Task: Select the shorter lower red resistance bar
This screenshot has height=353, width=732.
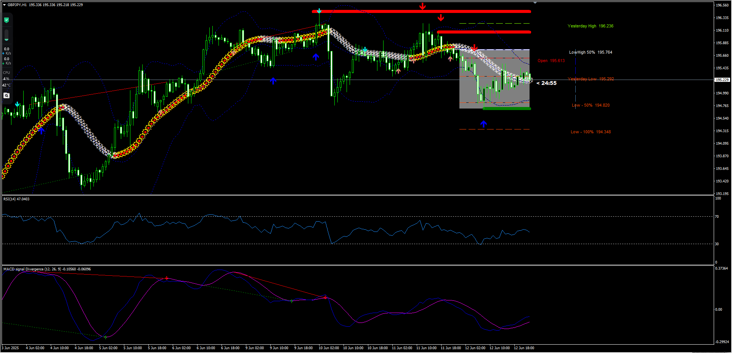Action: pos(484,32)
